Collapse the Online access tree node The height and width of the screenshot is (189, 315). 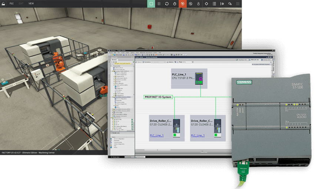point(111,118)
